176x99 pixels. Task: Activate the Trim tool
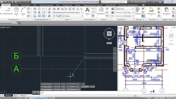(43, 9)
